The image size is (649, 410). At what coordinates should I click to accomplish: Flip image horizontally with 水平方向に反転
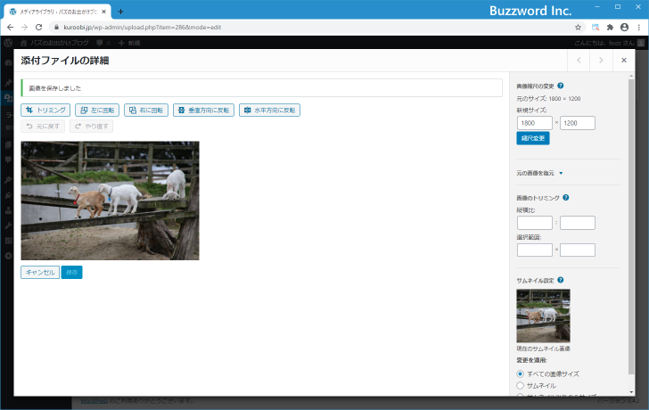coord(269,111)
